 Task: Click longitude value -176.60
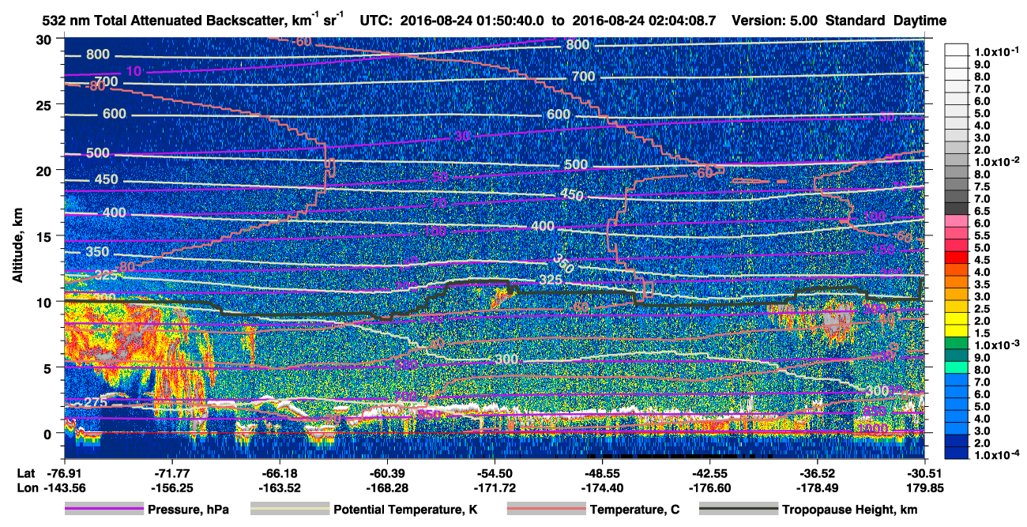(709, 488)
